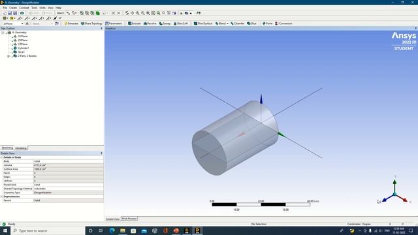Click the Geometry Type value cell
The height and width of the screenshot is (235, 418).
click(68, 193)
